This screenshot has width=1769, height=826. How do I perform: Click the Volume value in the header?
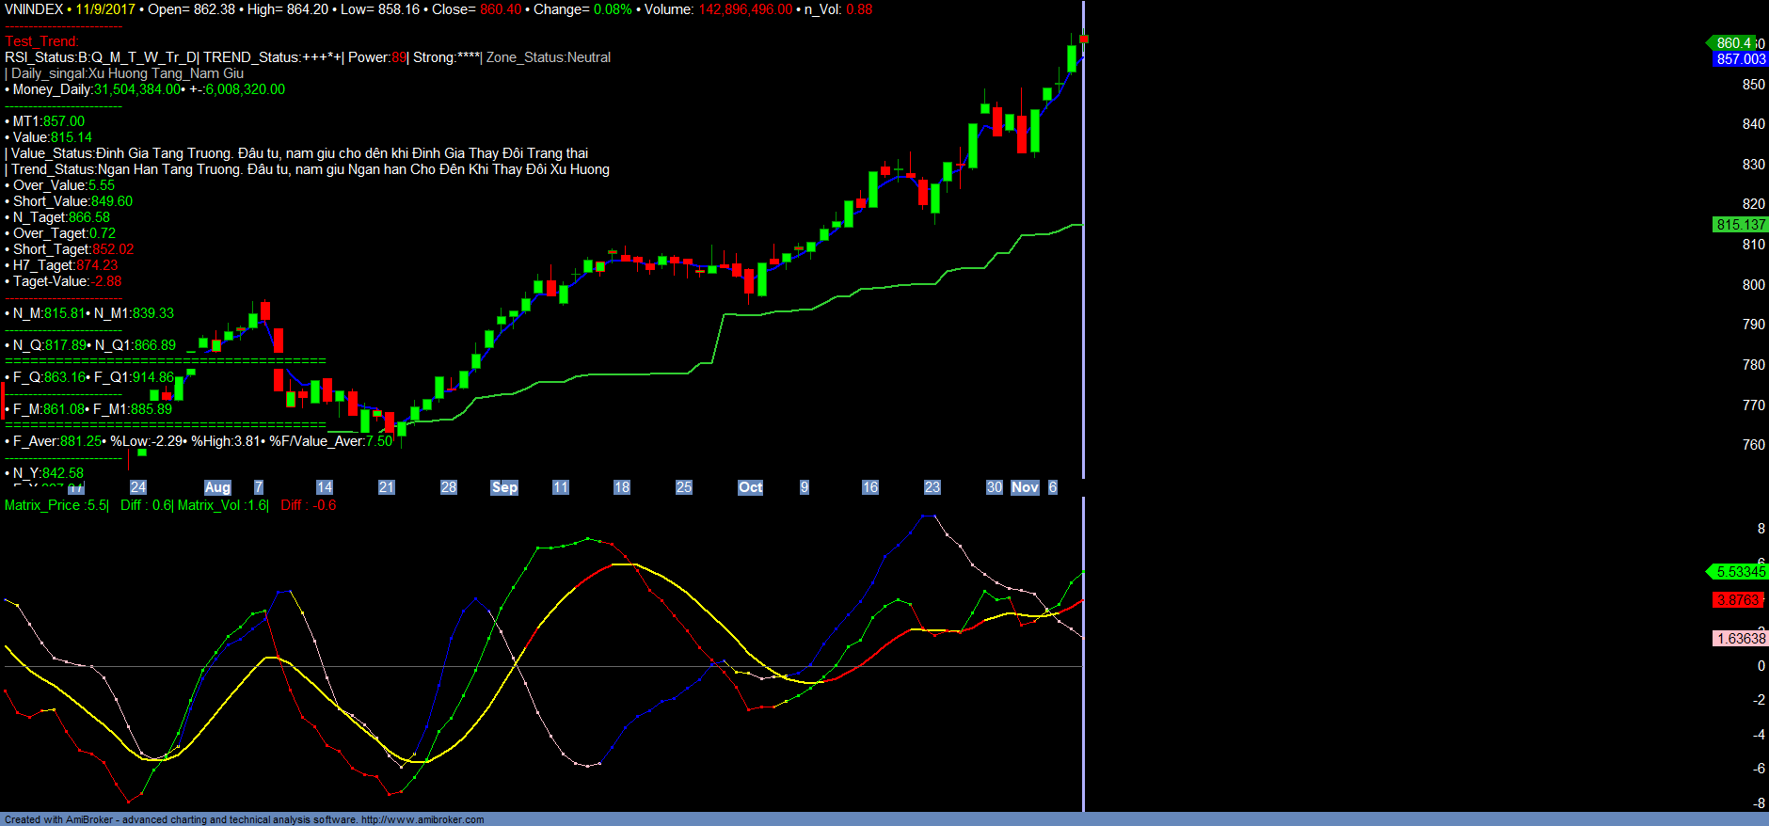pyautogui.click(x=744, y=9)
